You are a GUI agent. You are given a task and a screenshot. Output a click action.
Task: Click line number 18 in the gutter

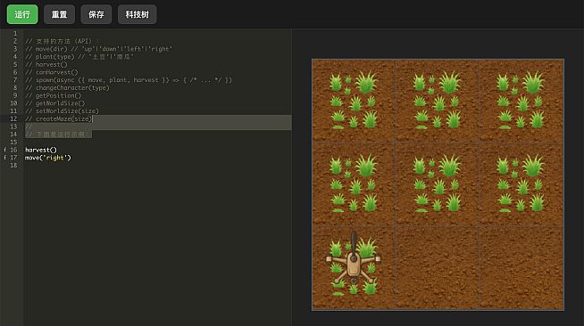pyautogui.click(x=13, y=166)
